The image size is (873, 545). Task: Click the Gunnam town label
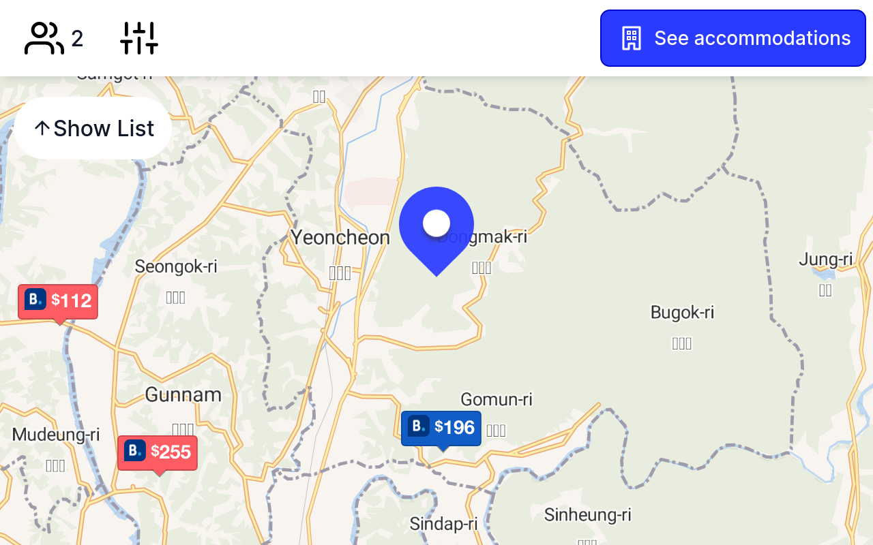click(x=183, y=394)
